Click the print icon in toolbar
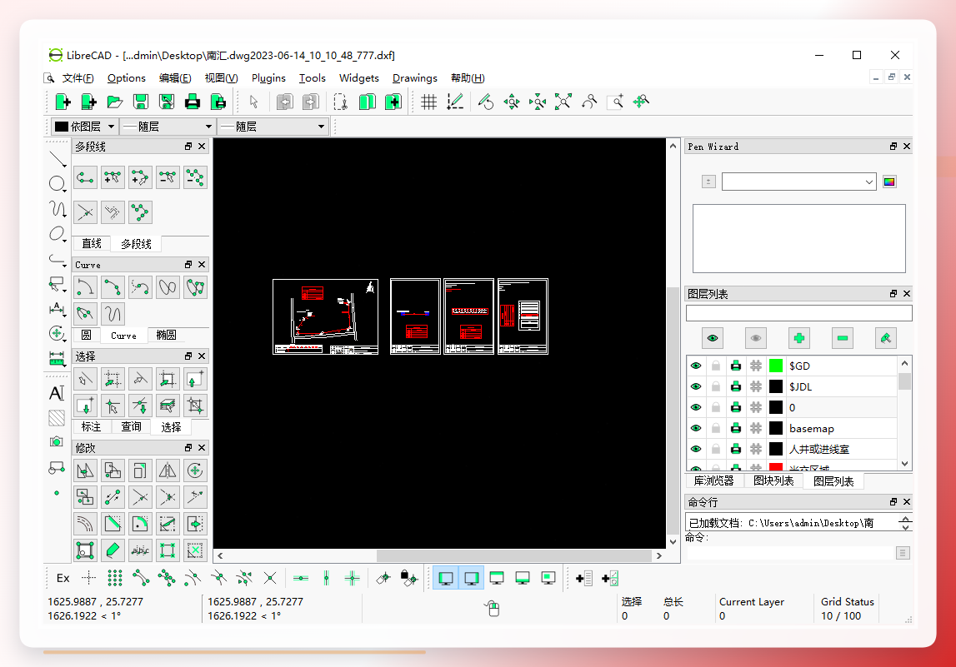 192,102
